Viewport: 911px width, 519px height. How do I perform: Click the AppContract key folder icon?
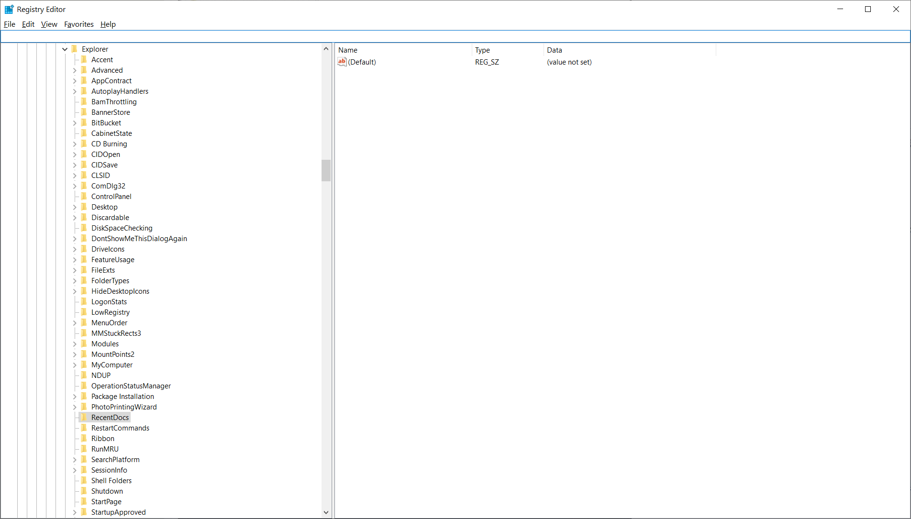point(84,80)
